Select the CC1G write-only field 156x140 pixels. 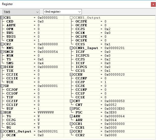click(32, 124)
